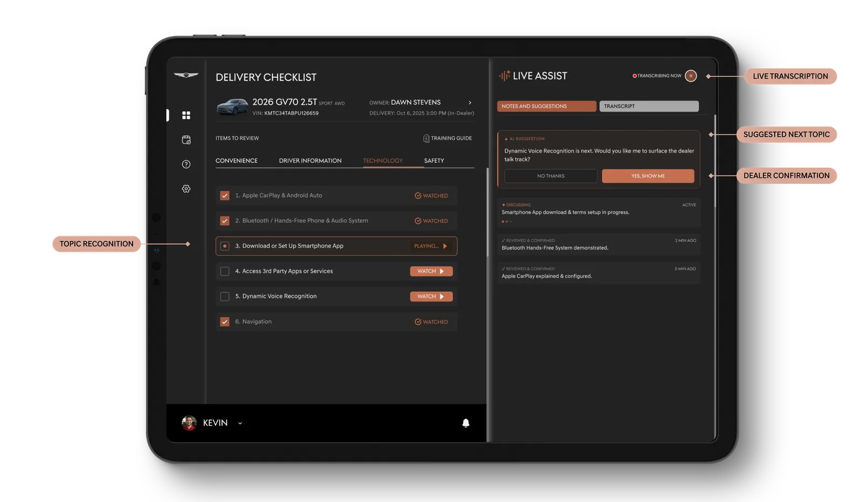The image size is (862, 502).
Task: Click the Training Guide book icon
Action: pos(426,138)
